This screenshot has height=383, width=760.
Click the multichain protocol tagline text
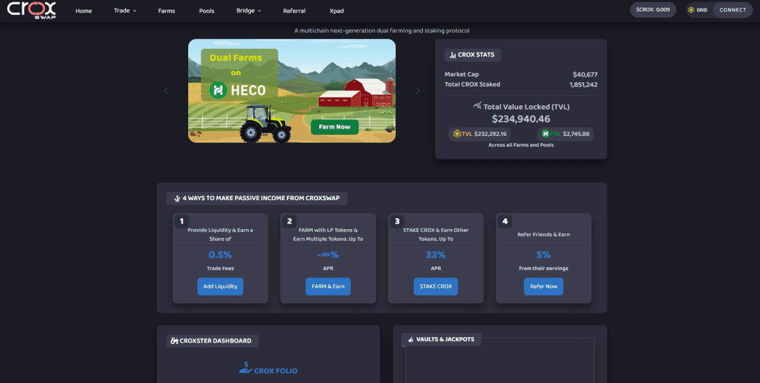point(382,31)
